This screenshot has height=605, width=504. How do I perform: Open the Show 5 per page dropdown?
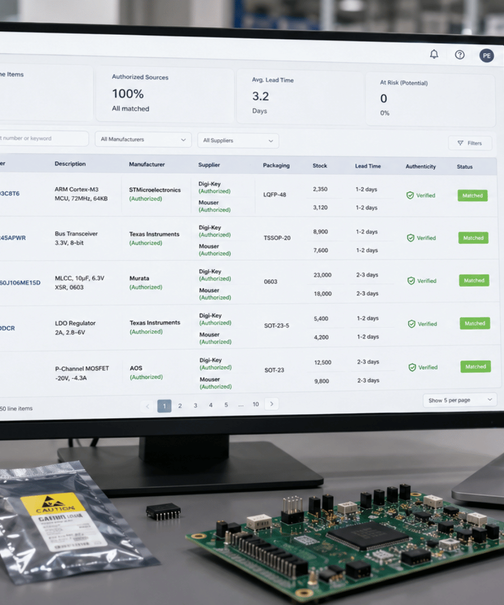coord(460,400)
